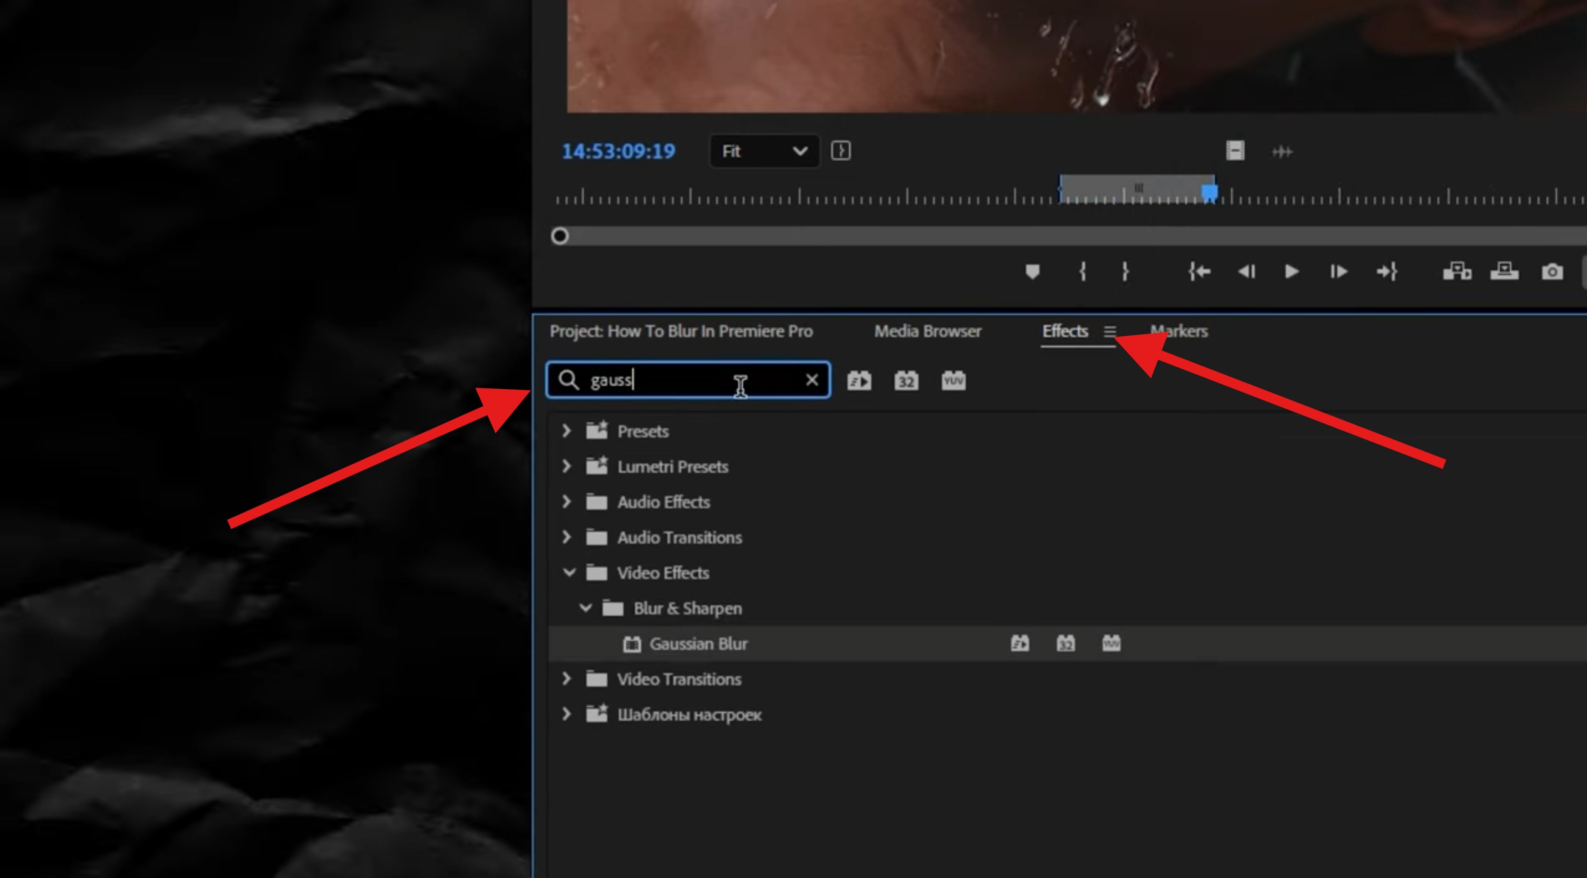Expand the Audio Effects folder
Screen dimensions: 1587x878
(x=568, y=502)
